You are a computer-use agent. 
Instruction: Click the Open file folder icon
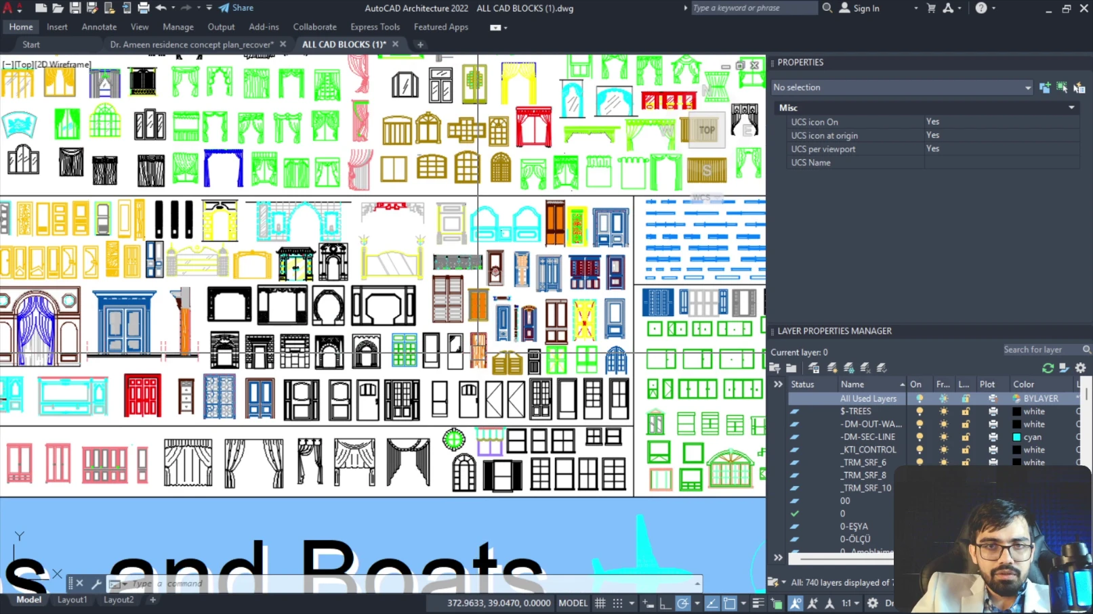pos(58,8)
